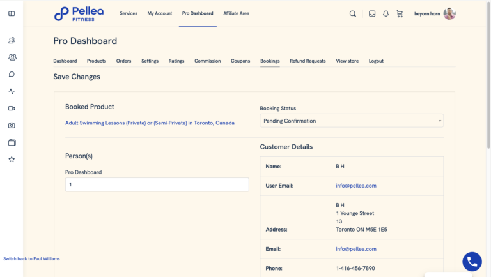Open the inbox messages icon
Image resolution: width=491 pixels, height=277 pixels.
coord(372,14)
